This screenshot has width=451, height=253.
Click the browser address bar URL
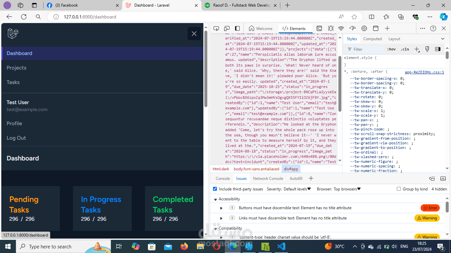coord(90,17)
